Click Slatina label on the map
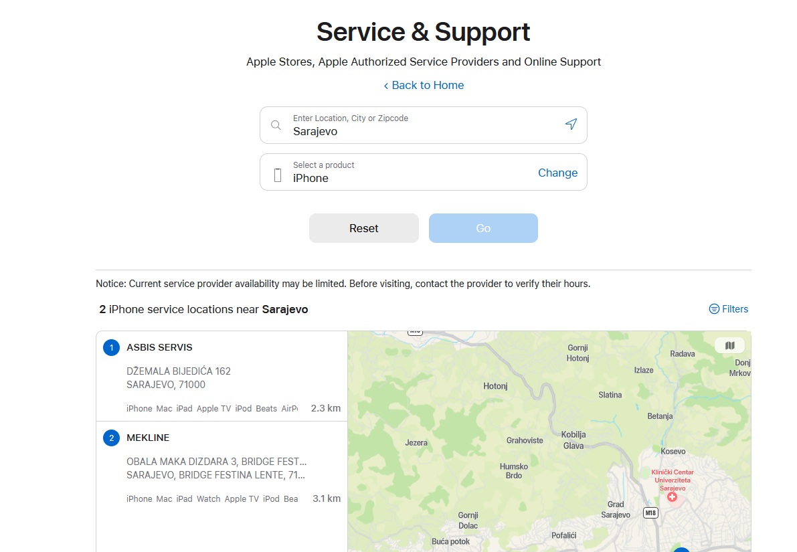 [610, 395]
